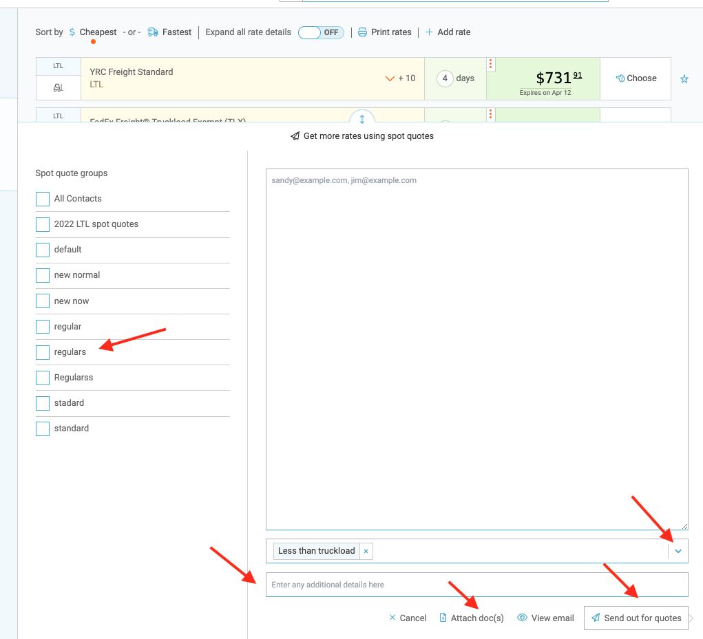Click Attach doc(s) button
This screenshot has width=703, height=639.
(x=472, y=618)
